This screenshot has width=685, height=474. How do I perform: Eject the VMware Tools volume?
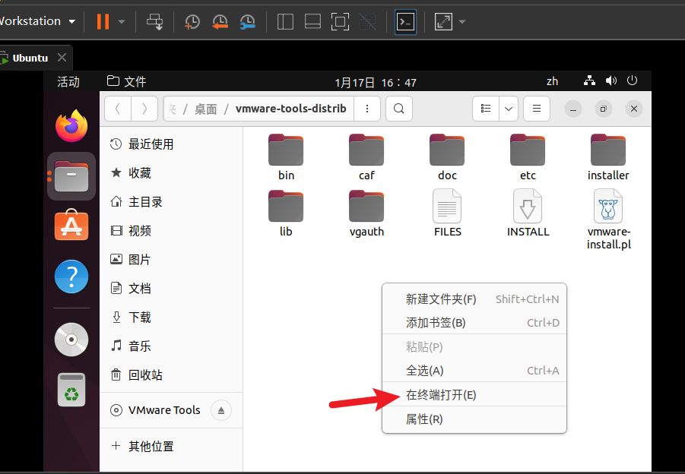click(x=221, y=410)
